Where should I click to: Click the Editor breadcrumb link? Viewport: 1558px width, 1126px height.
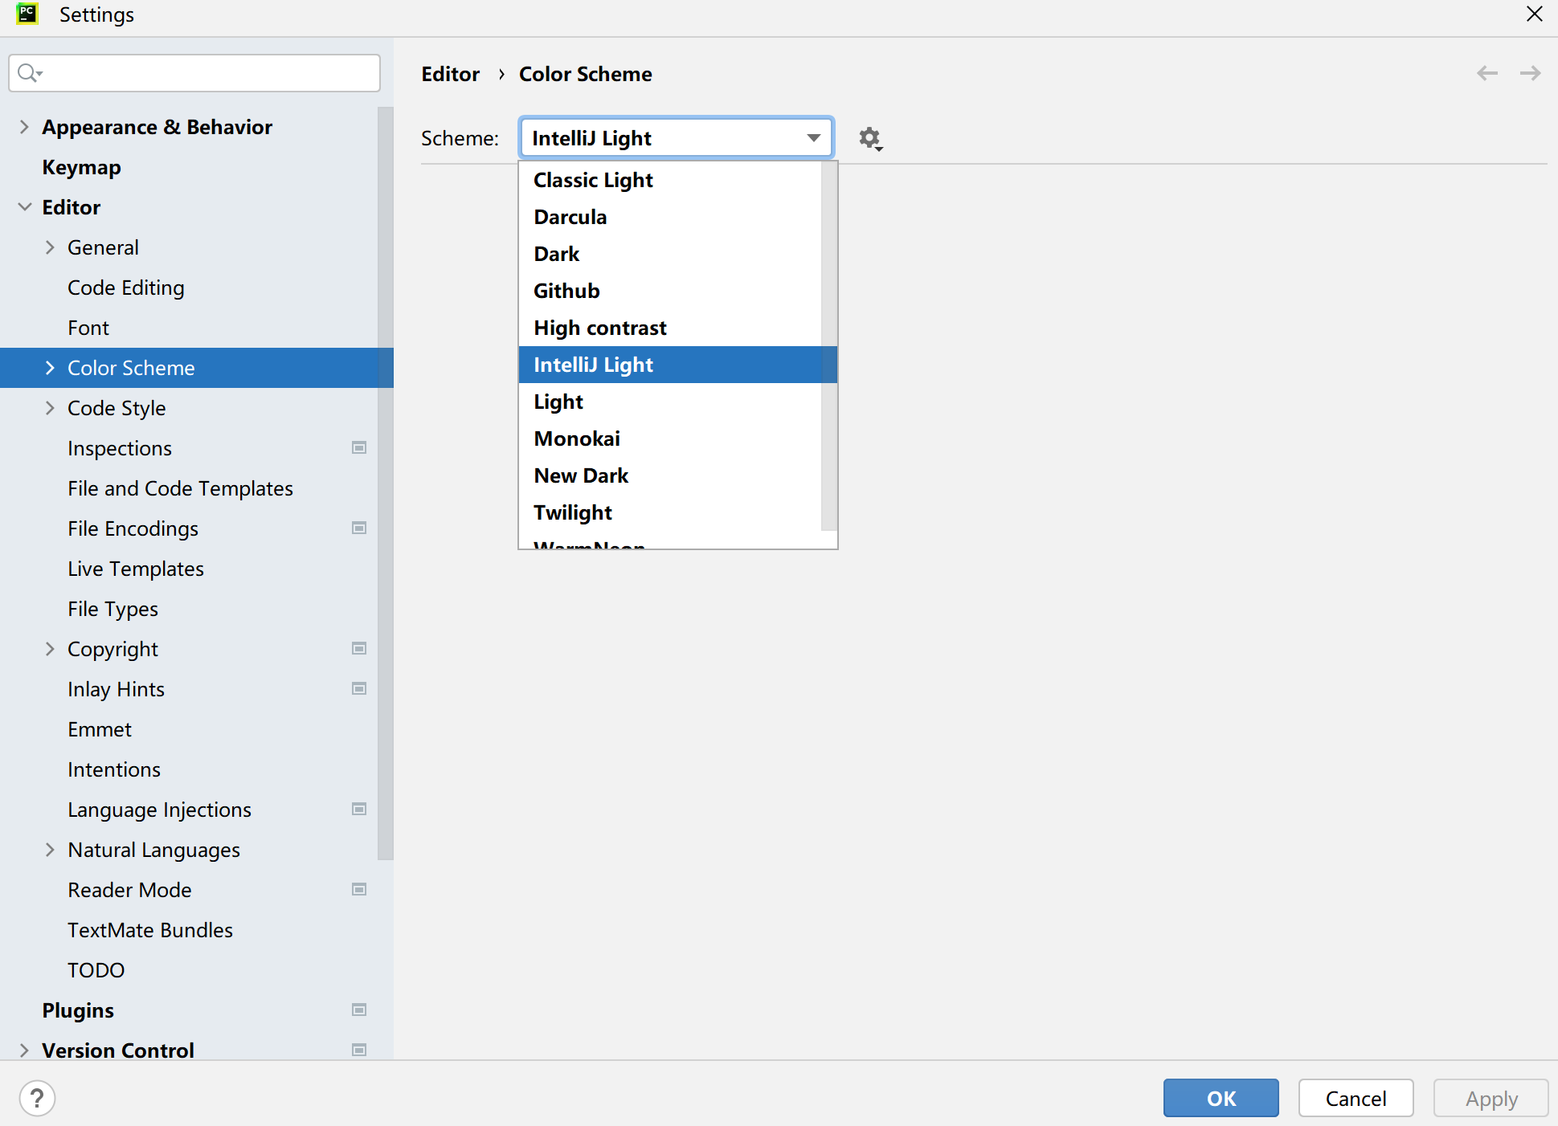[x=451, y=74]
